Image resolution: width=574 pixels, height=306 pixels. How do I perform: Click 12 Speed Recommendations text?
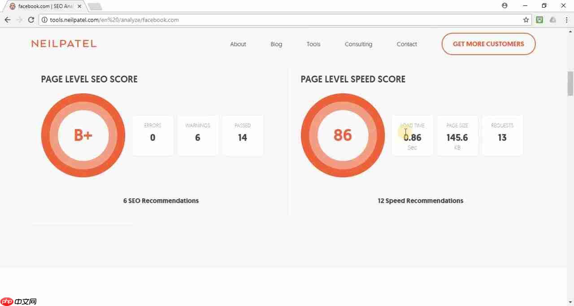pos(421,201)
